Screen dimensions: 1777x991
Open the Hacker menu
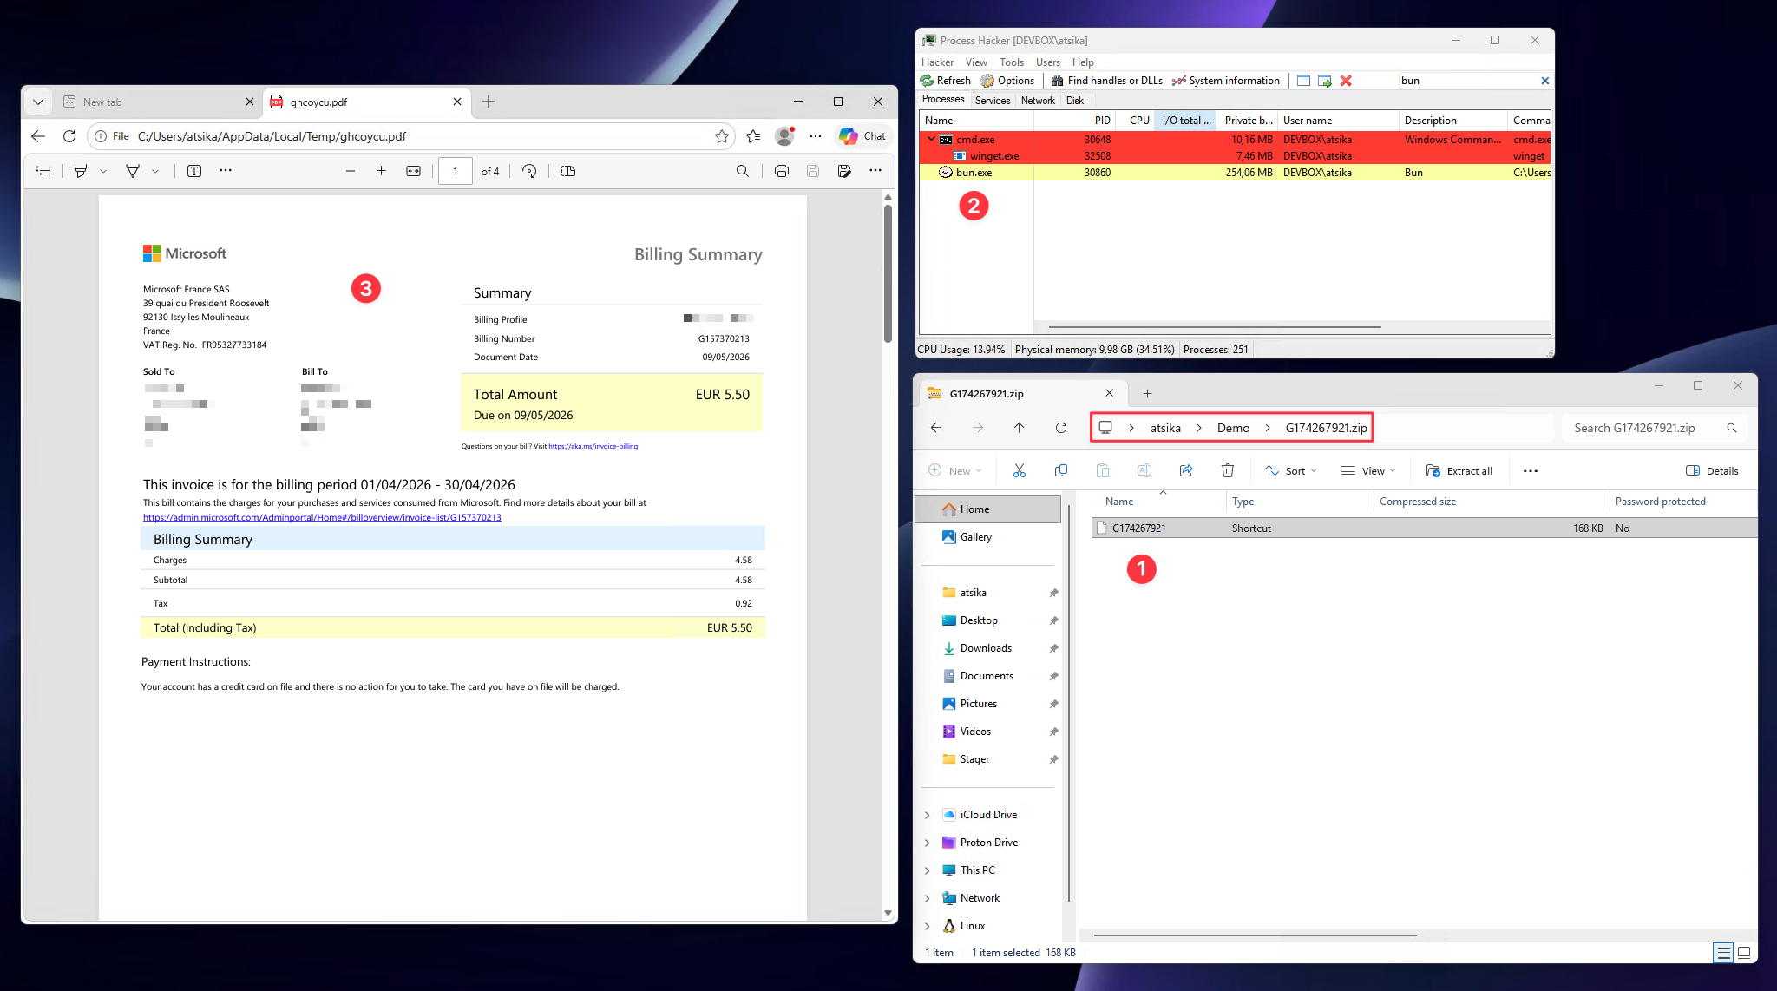[937, 62]
